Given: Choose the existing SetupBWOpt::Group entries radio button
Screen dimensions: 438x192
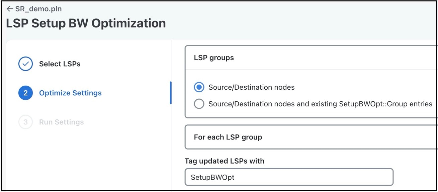Looking at the screenshot, I should point(199,104).
